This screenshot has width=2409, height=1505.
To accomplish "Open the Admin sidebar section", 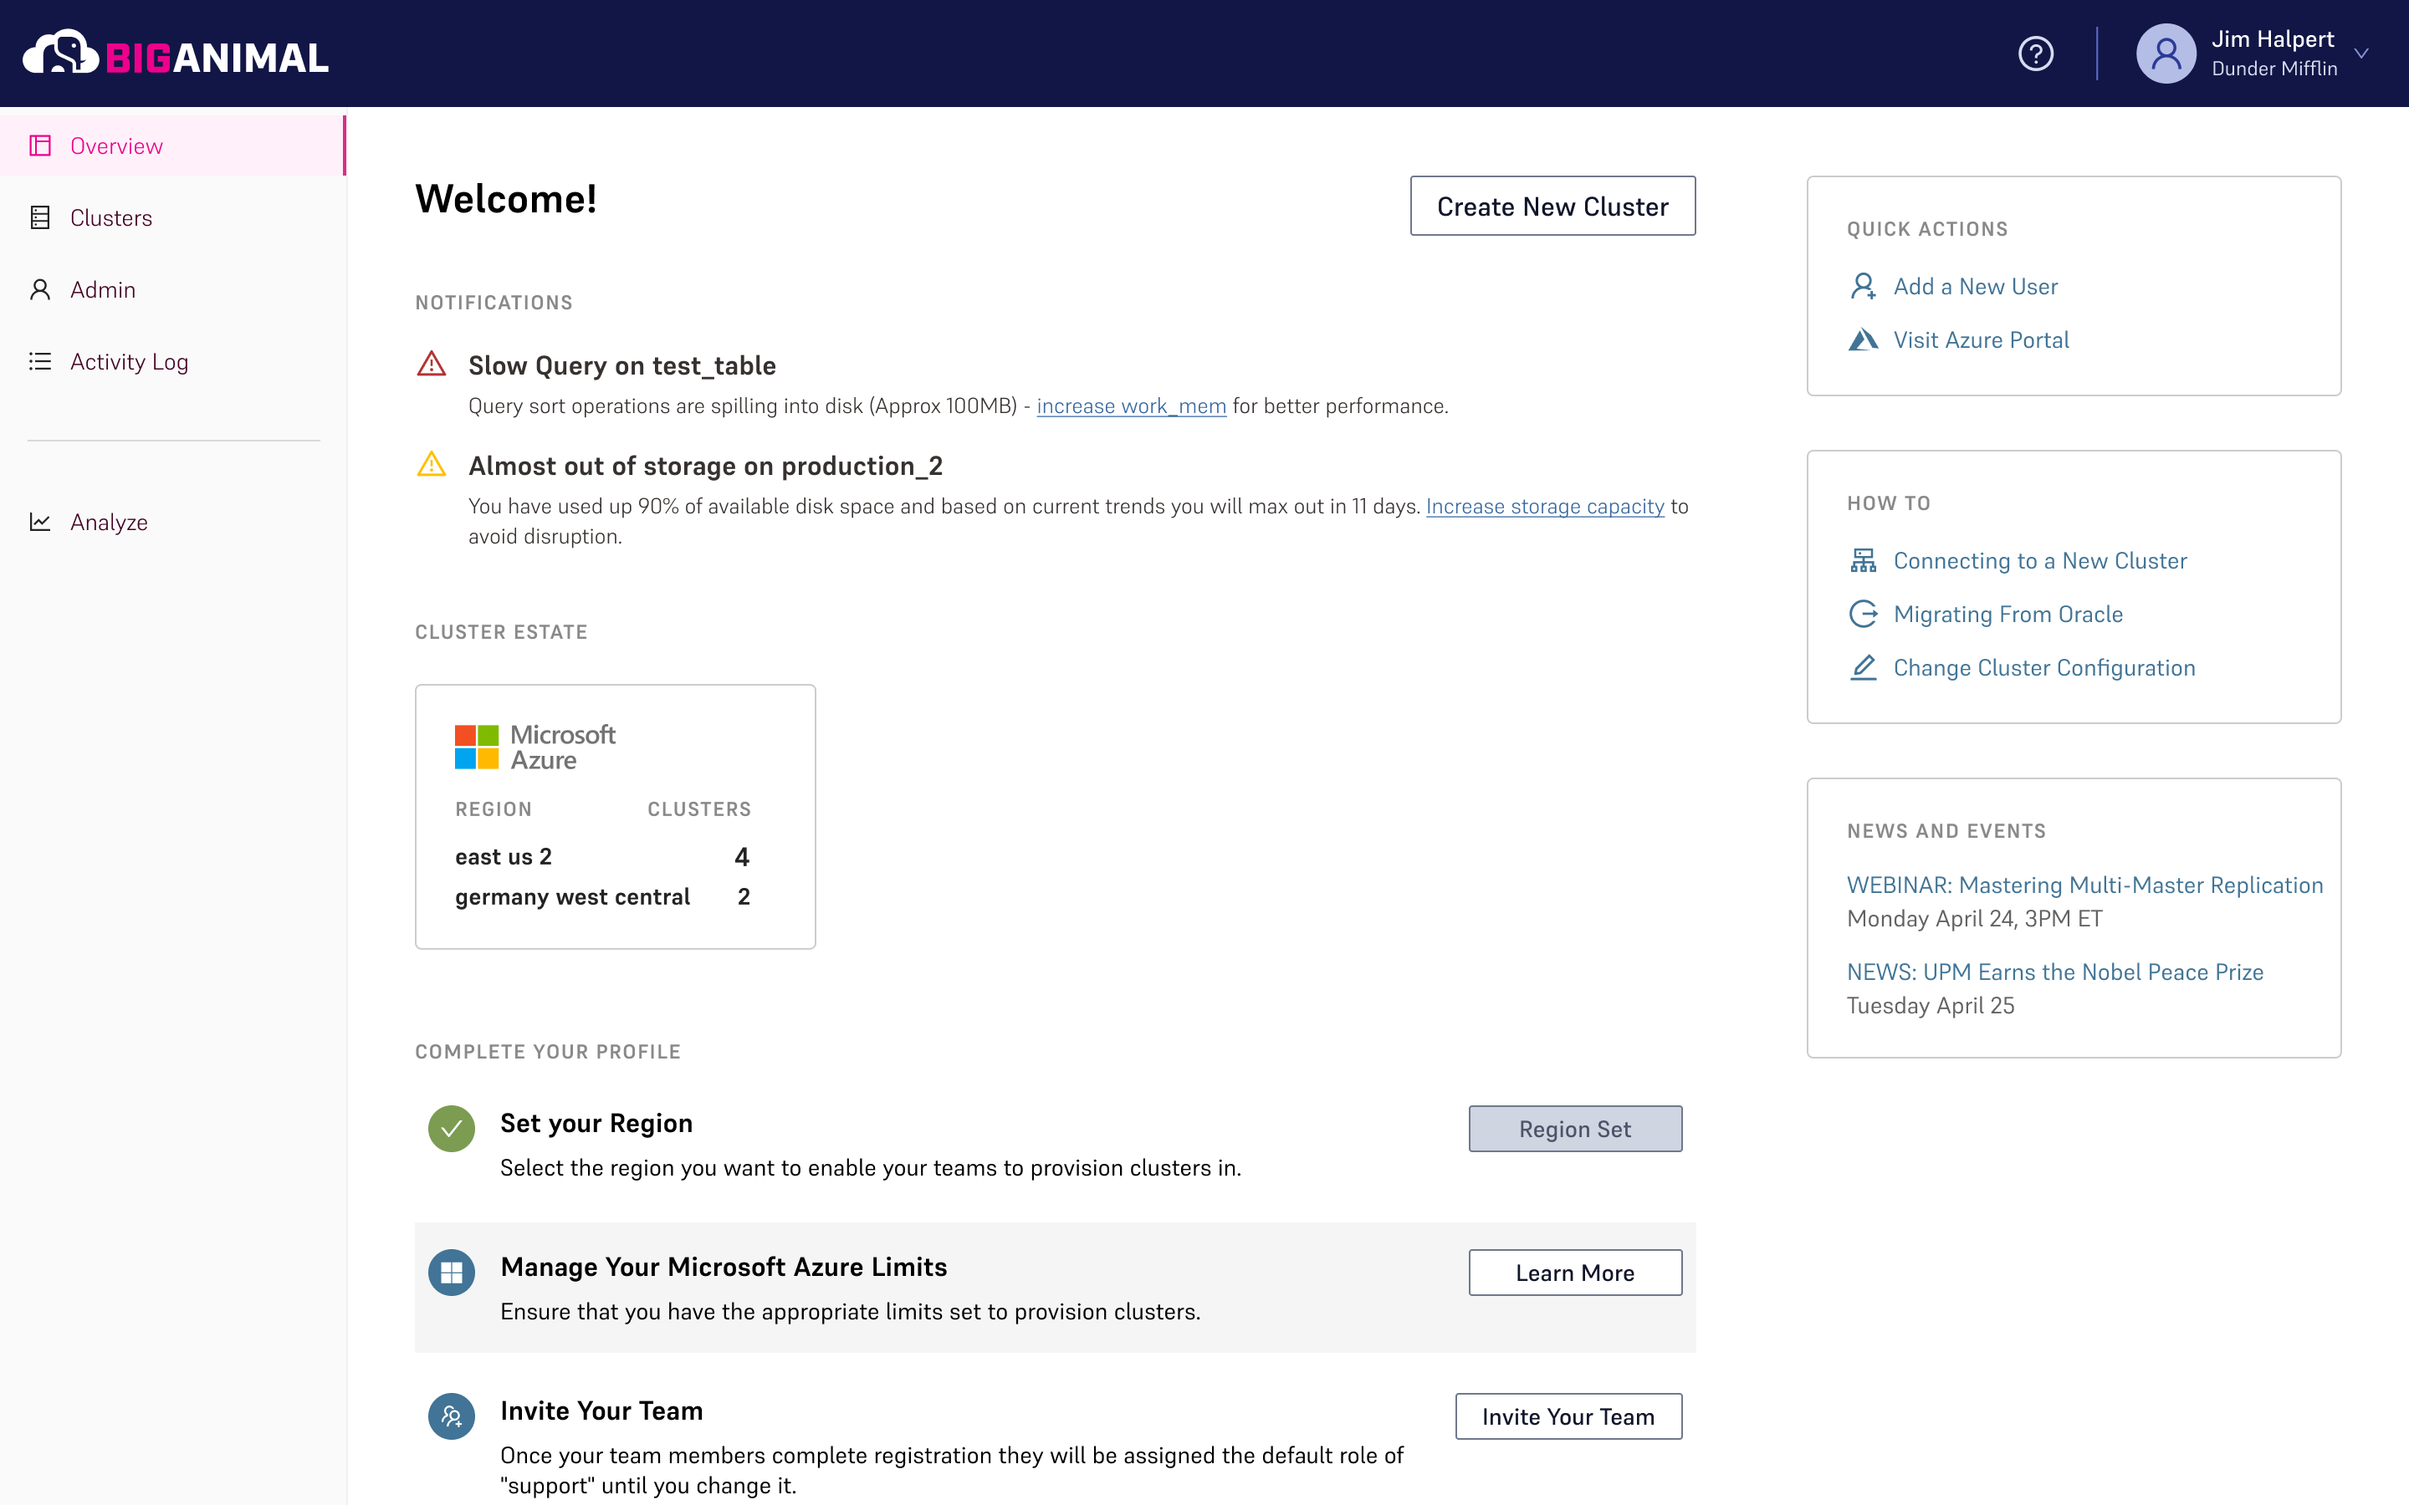I will coord(103,289).
